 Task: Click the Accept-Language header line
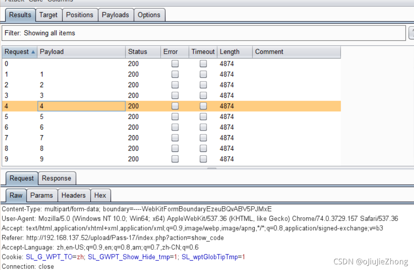(x=100, y=247)
